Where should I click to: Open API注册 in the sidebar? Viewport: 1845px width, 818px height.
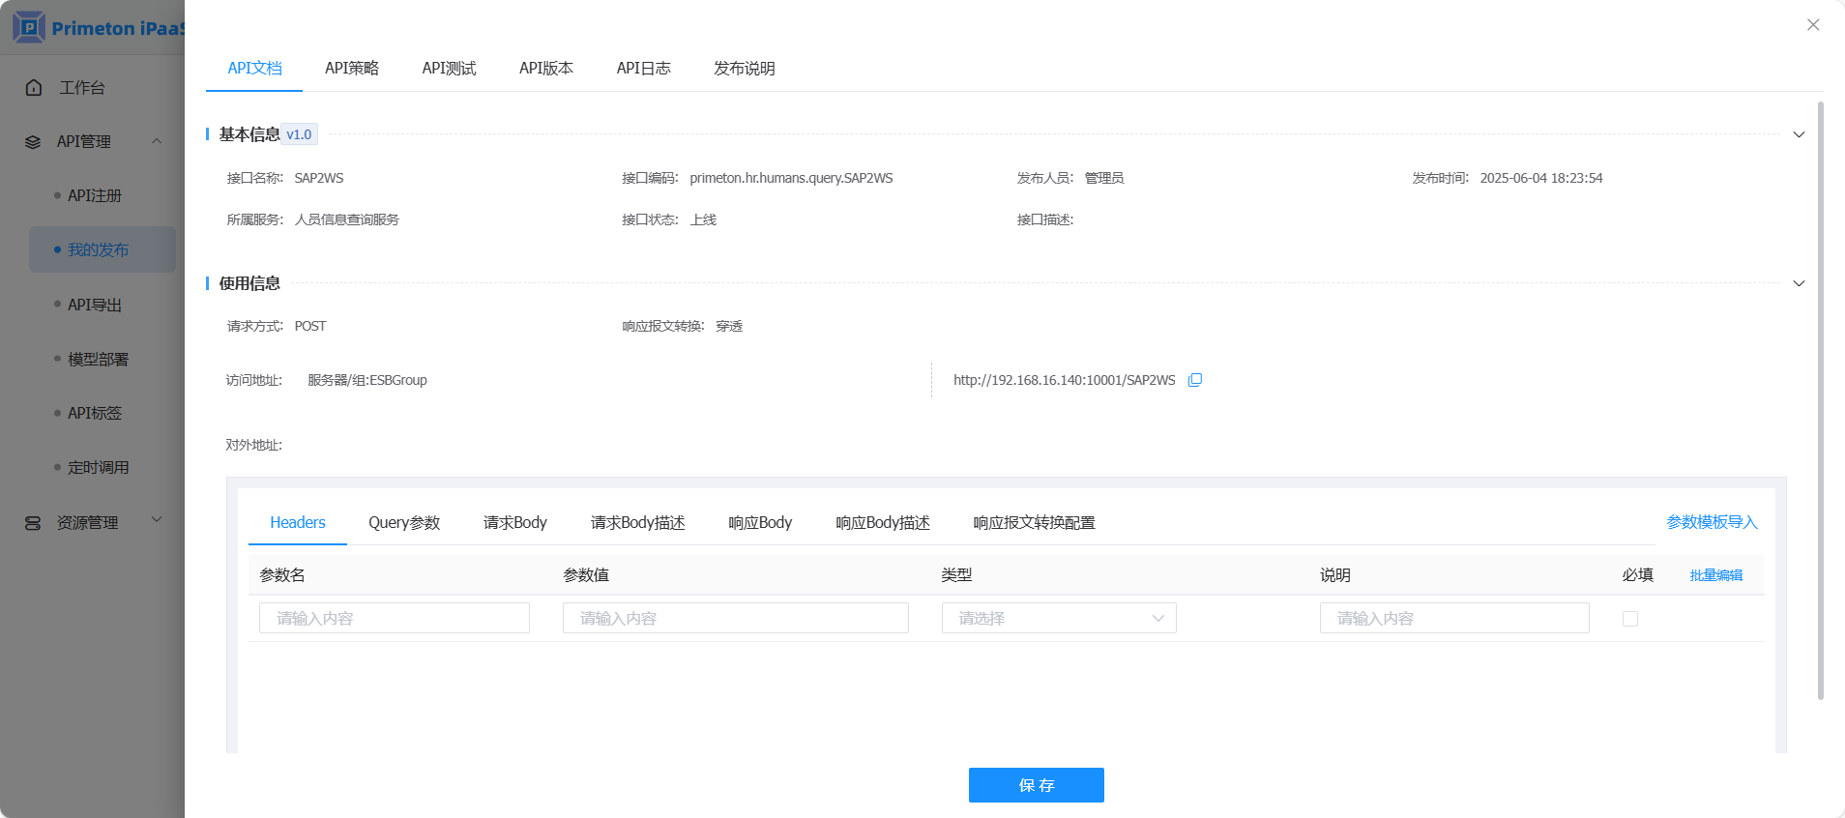(x=95, y=196)
